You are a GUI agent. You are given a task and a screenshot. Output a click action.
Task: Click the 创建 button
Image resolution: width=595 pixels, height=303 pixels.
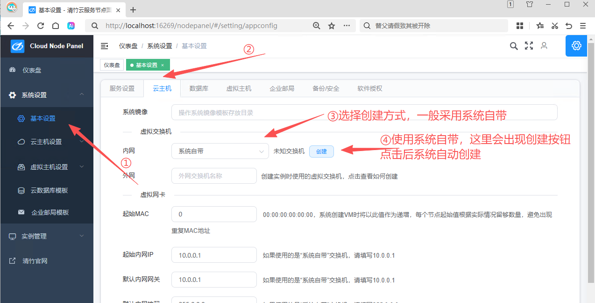point(321,151)
